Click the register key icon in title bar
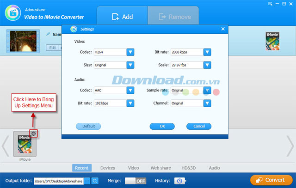296x188 pixels. click(270, 4)
